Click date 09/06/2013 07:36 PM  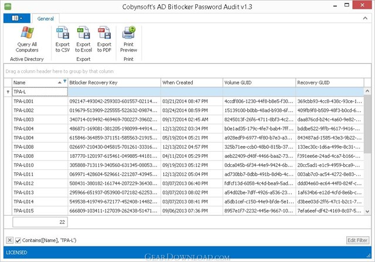click(192, 210)
